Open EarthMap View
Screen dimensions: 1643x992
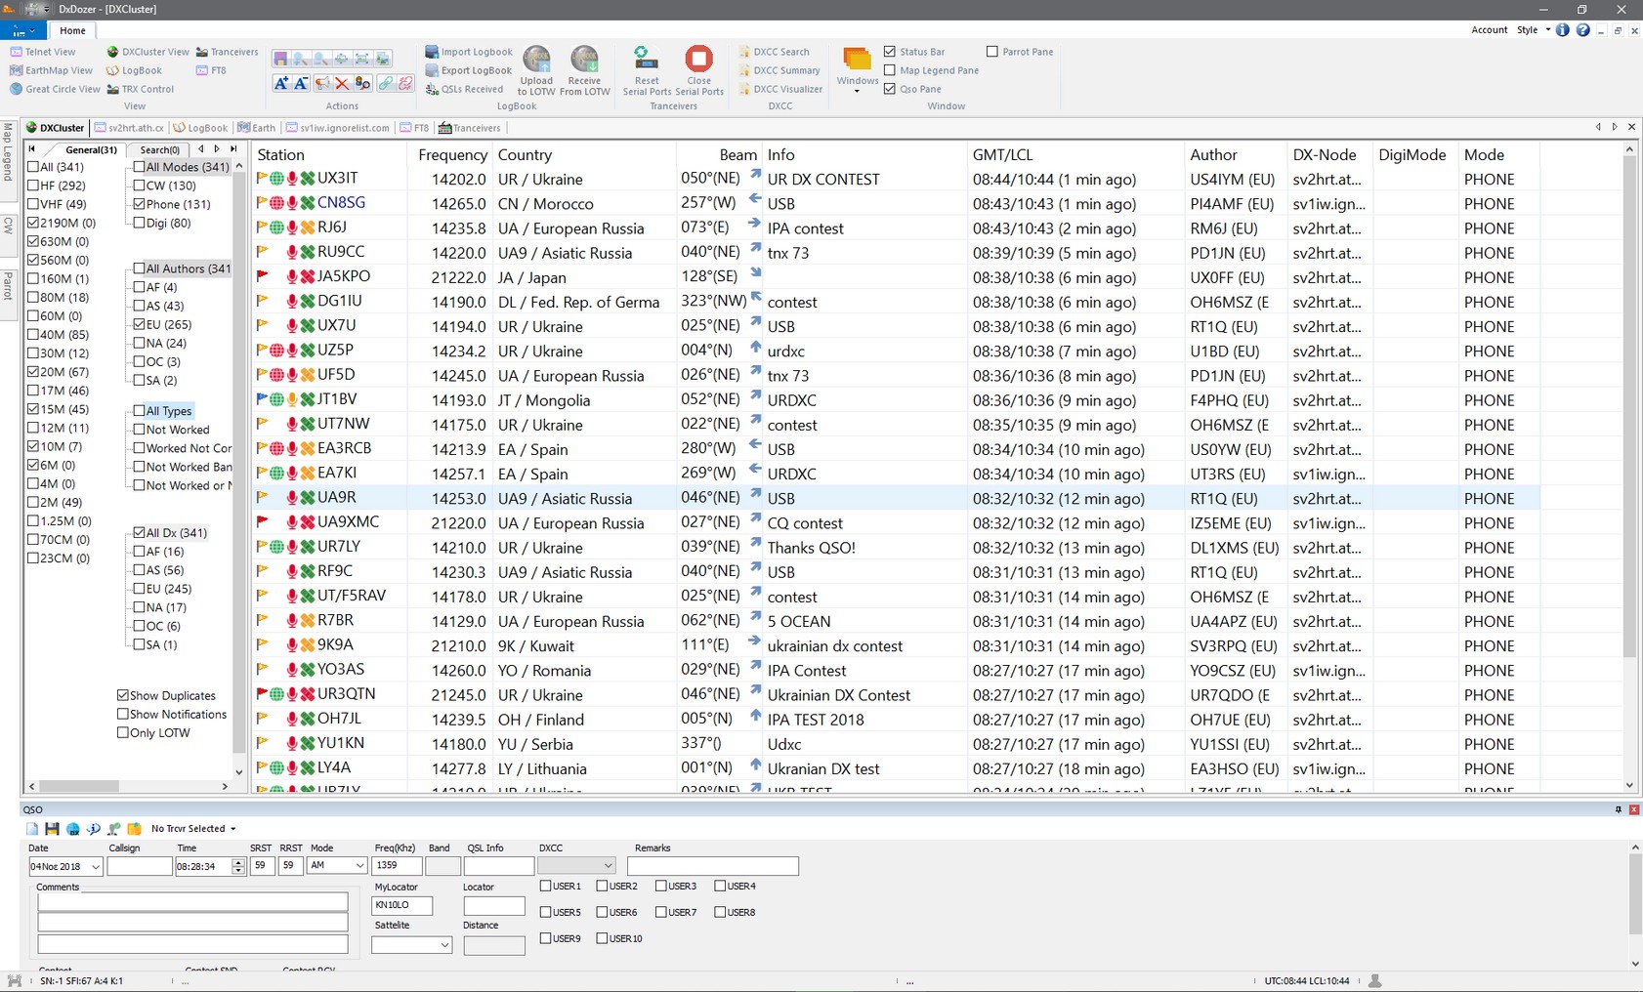coord(51,70)
